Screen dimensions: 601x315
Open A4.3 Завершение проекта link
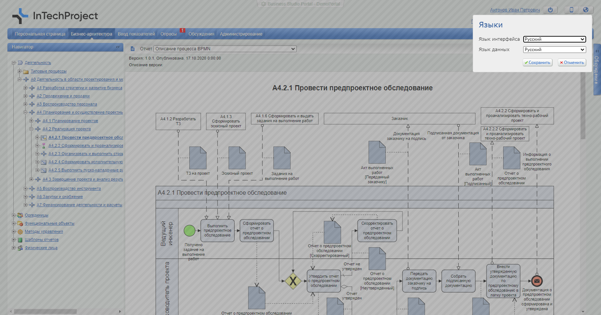[x=83, y=180]
